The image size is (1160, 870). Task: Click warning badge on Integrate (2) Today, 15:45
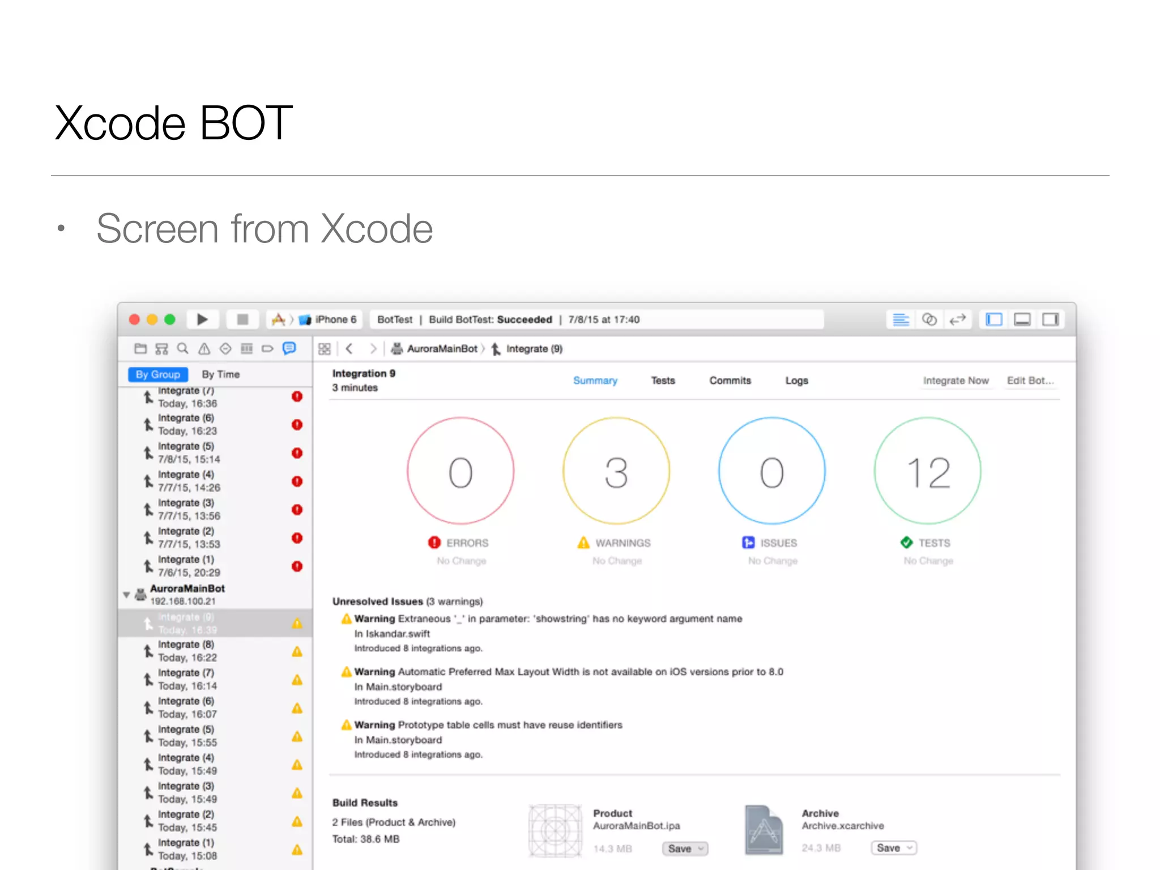(x=297, y=821)
